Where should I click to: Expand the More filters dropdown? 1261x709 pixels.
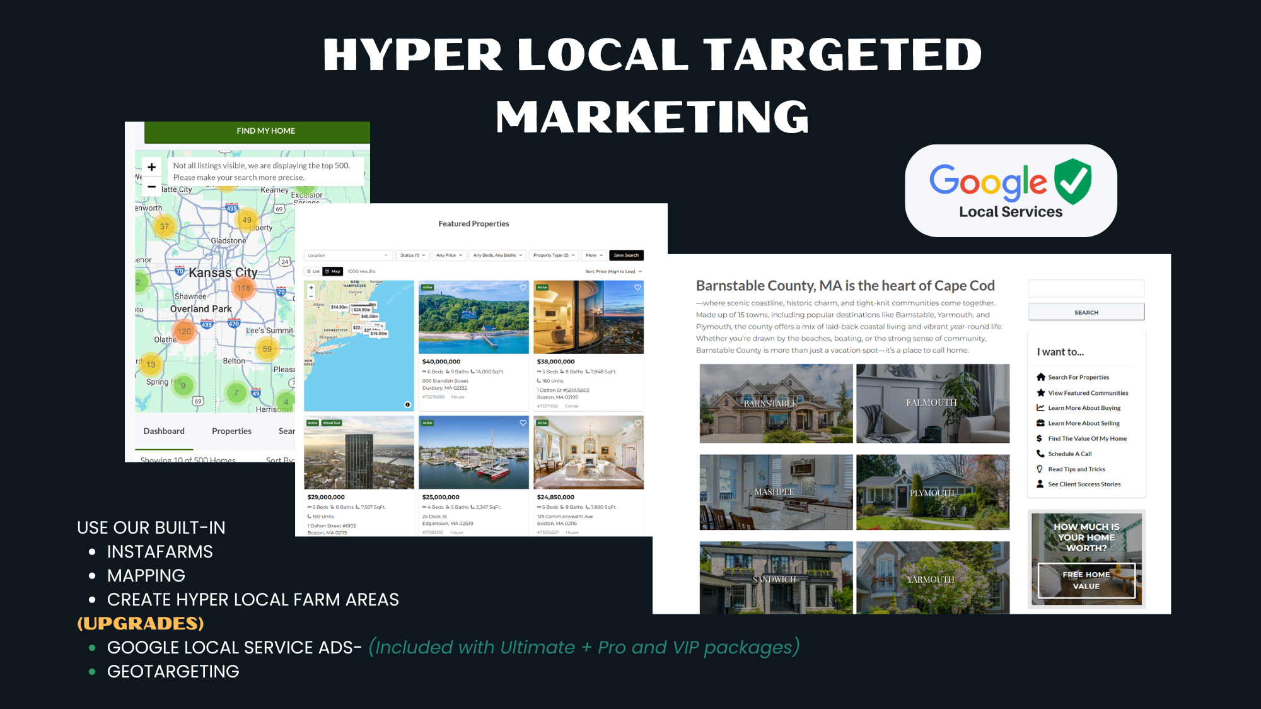pos(594,255)
